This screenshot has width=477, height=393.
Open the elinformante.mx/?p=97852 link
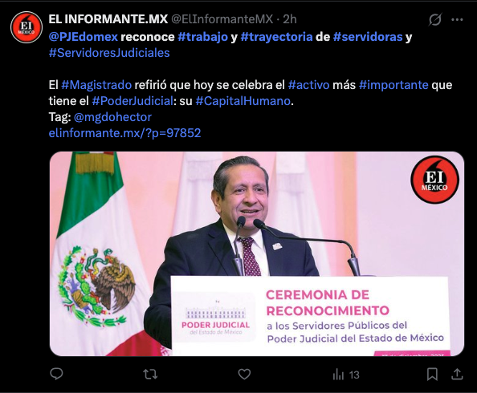click(124, 133)
